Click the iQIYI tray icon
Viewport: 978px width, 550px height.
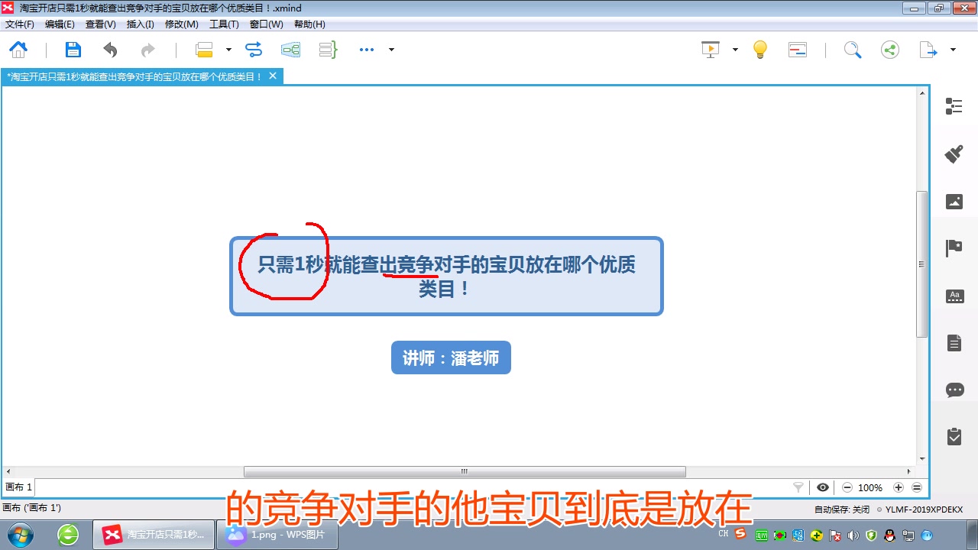click(761, 535)
